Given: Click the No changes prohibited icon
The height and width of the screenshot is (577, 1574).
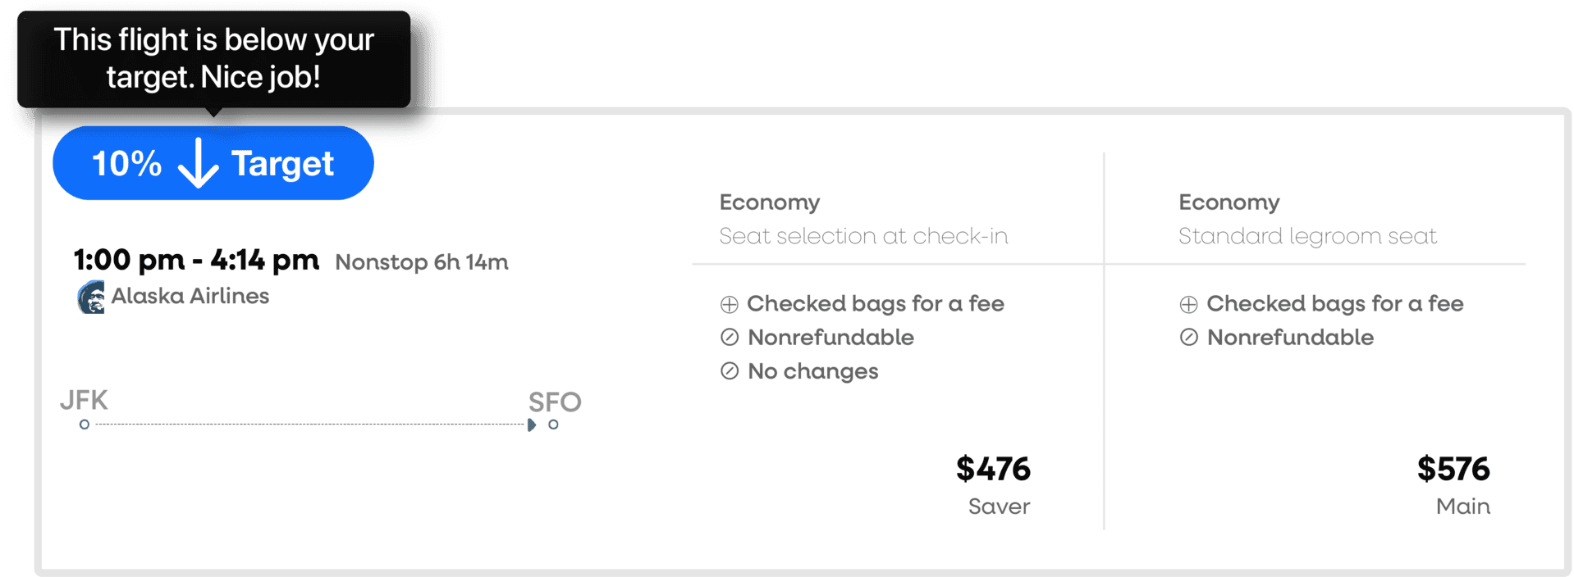Looking at the screenshot, I should 729,371.
